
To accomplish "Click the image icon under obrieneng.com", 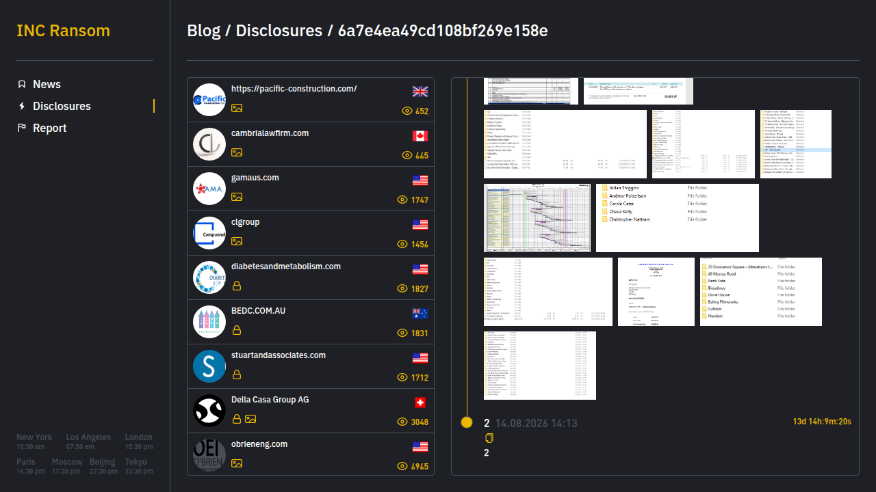I will [x=237, y=463].
